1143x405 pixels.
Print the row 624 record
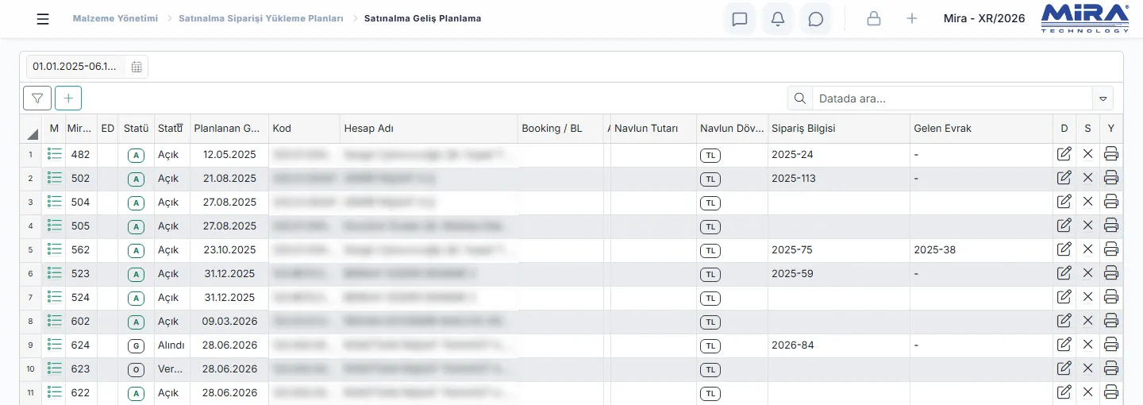[1111, 345]
